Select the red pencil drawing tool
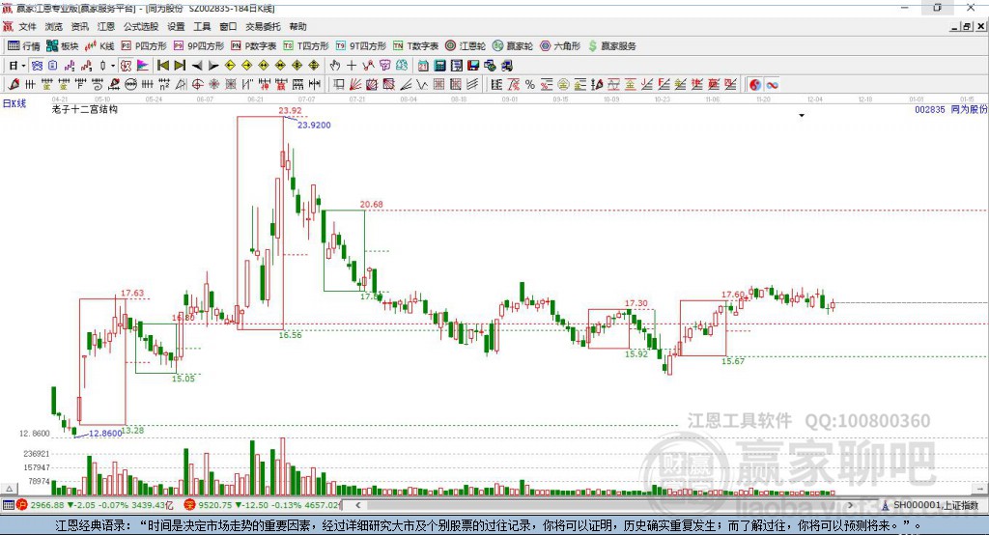This screenshot has width=989, height=535. [x=14, y=85]
